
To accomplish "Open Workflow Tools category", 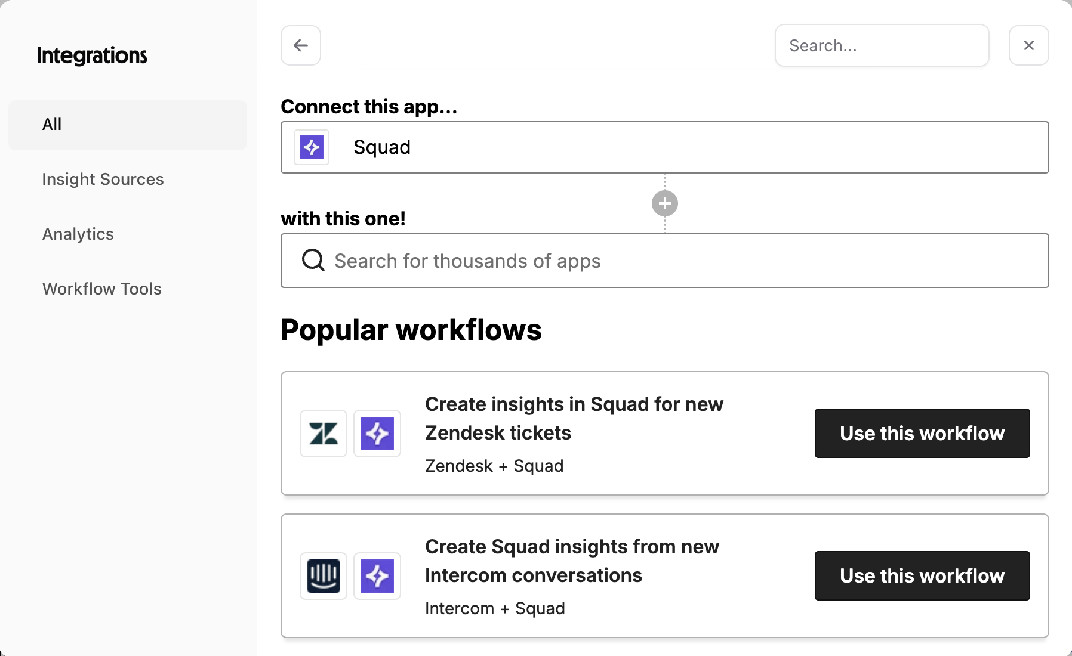I will click(102, 289).
